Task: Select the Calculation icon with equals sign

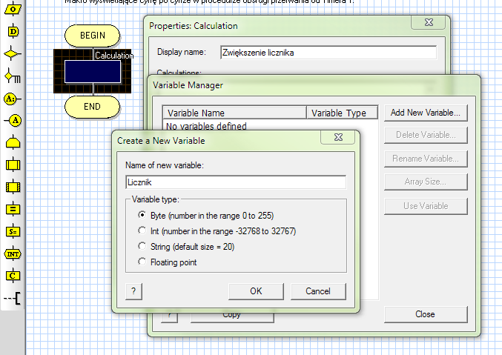Action: 13,209
